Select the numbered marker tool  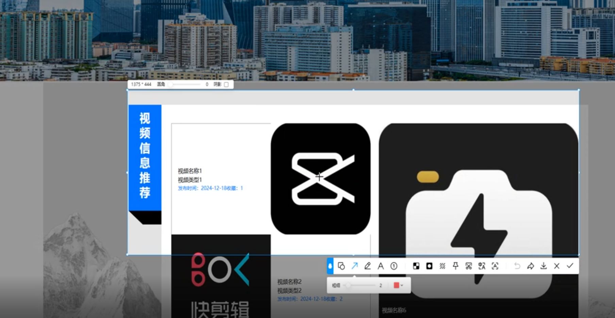394,266
